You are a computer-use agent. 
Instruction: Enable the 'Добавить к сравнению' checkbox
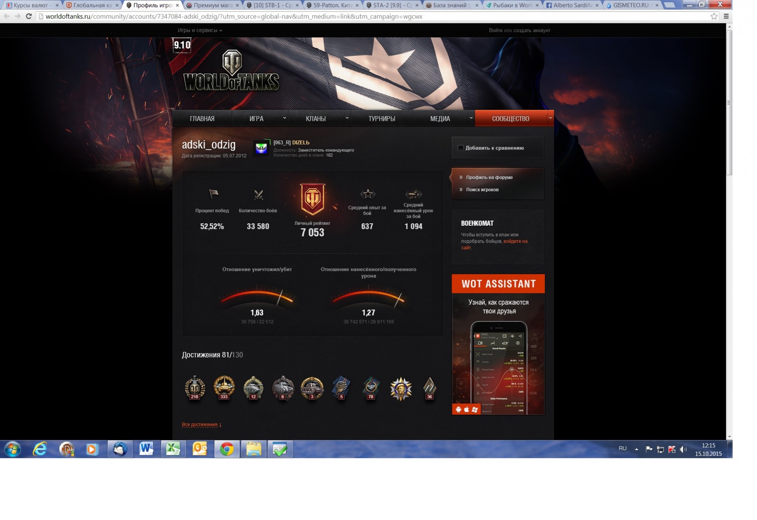(x=460, y=148)
